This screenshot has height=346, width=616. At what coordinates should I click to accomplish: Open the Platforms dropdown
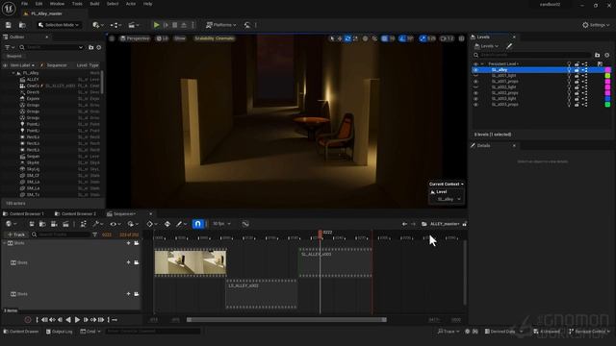coord(220,25)
